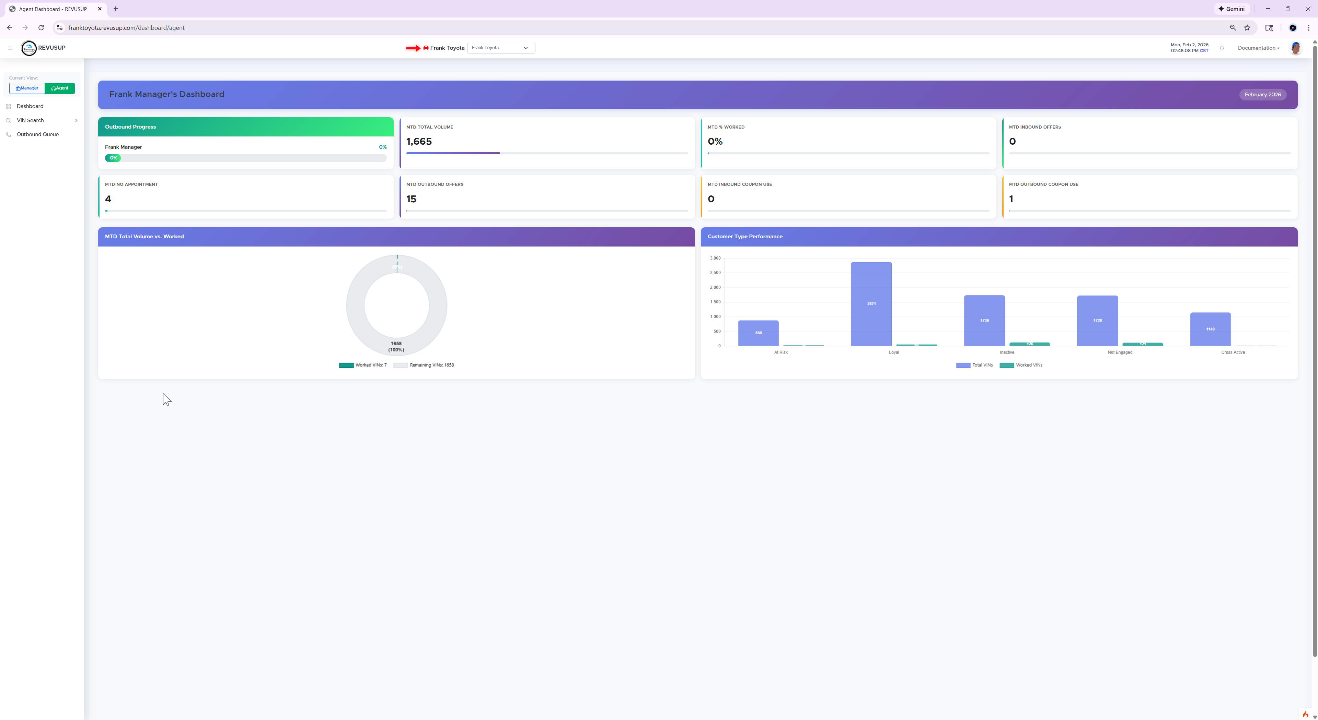
Task: Switch Current View to Manager
Action: coord(27,88)
